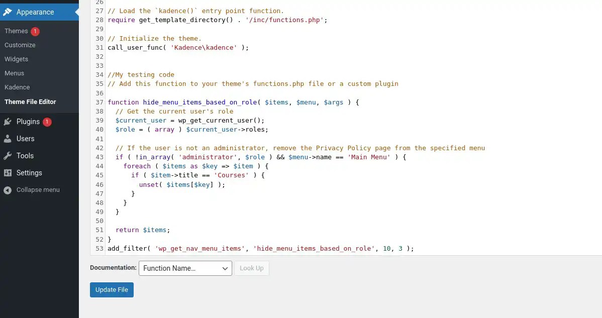This screenshot has height=318, width=602.
Task: Go to the Widgets page
Action: click(16, 59)
